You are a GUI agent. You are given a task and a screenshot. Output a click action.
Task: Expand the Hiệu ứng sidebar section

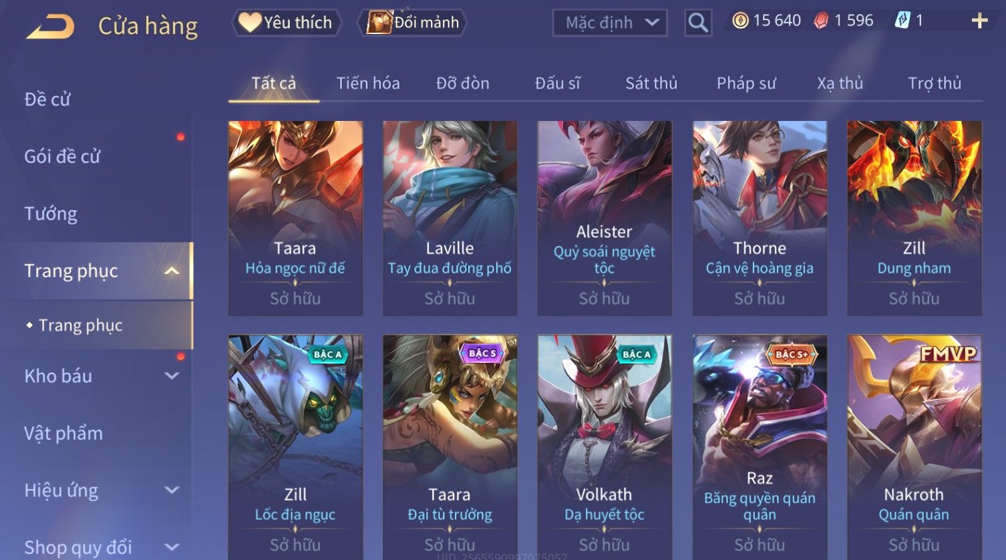172,491
